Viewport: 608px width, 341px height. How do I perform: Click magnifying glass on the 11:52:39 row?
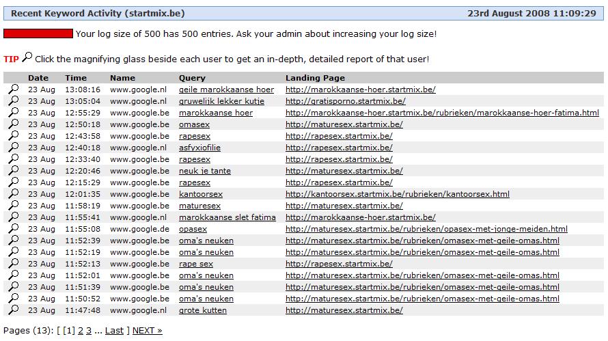[13, 241]
